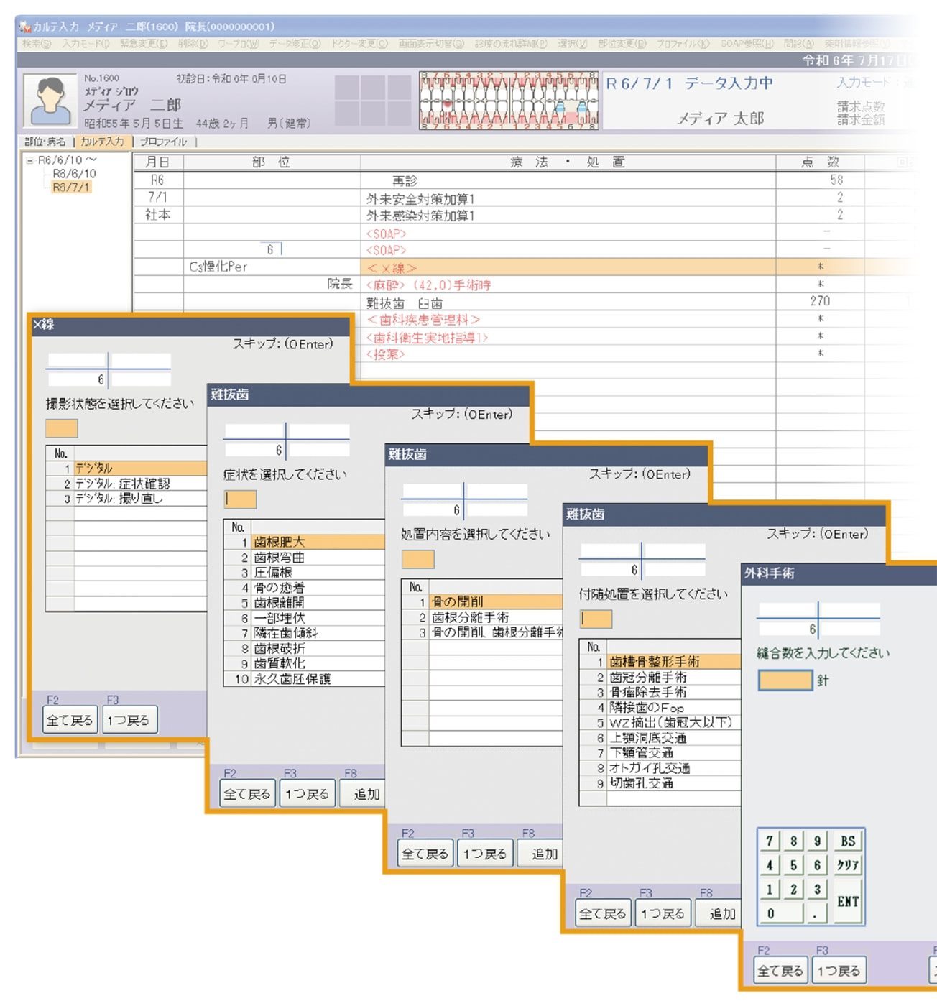Select 上顎洞底交通 in the 付随処置 list
The height and width of the screenshot is (1006, 937).
click(647, 738)
